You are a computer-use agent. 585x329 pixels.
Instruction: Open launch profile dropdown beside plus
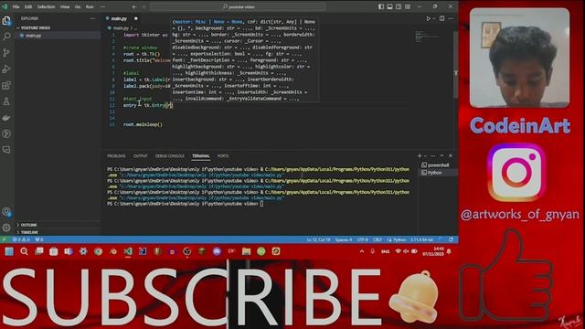click(x=425, y=156)
